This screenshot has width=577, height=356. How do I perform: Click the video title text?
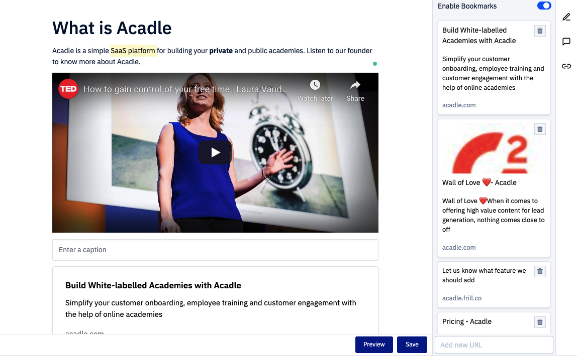185,89
